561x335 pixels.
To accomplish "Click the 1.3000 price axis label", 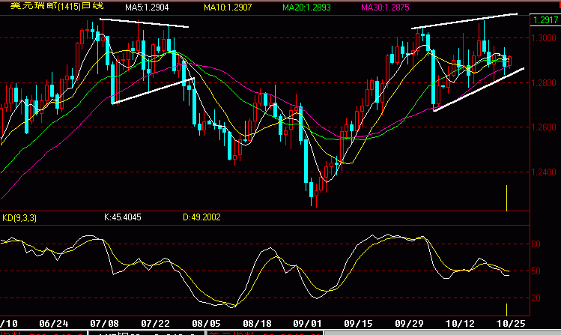I will (x=544, y=38).
